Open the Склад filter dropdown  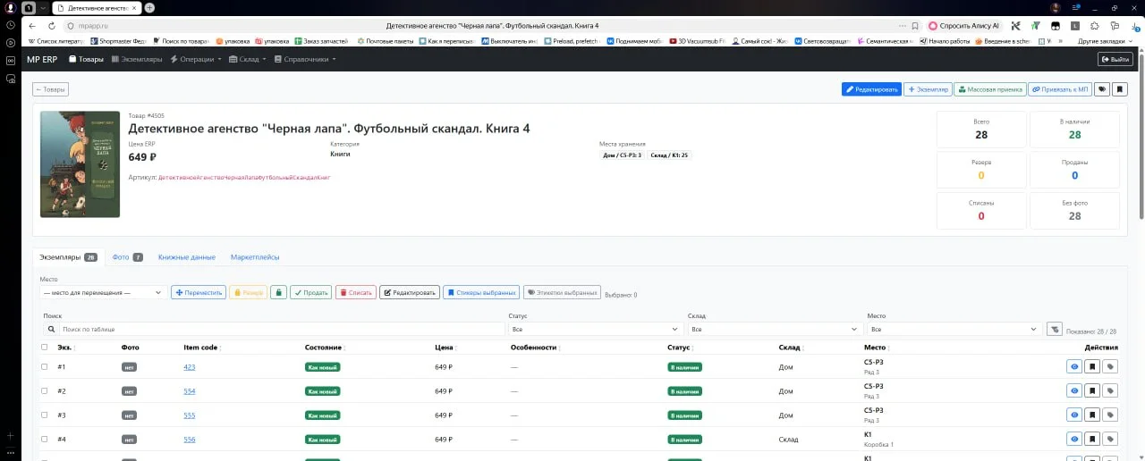pyautogui.click(x=774, y=329)
